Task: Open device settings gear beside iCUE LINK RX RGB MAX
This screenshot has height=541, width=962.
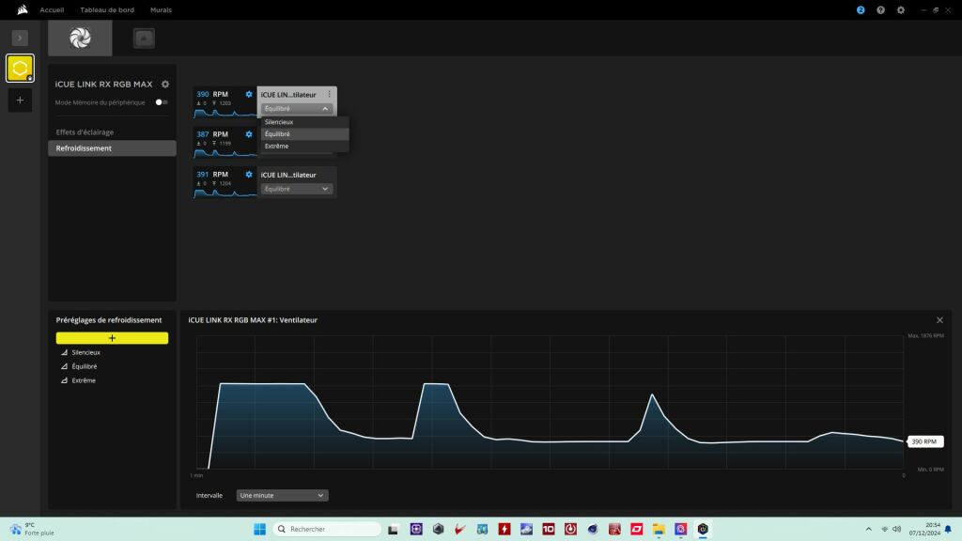Action: tap(165, 85)
